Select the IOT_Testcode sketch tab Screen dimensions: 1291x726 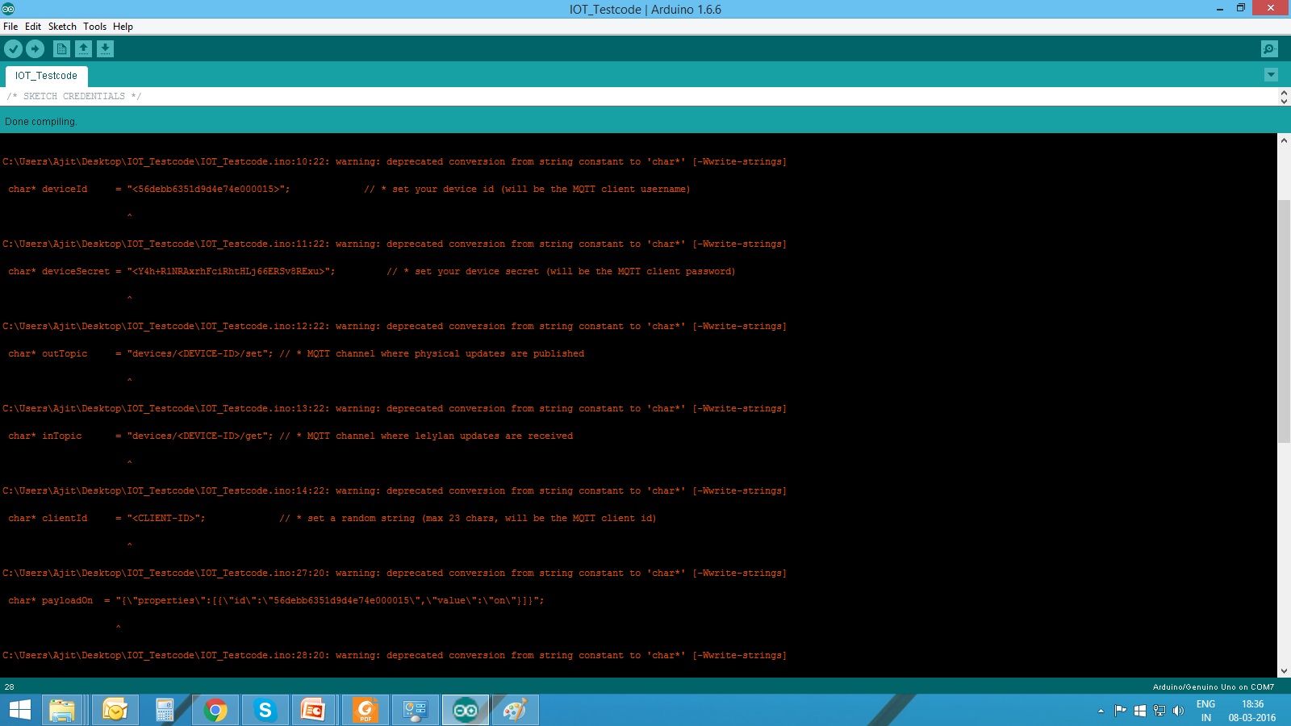pyautogui.click(x=46, y=76)
